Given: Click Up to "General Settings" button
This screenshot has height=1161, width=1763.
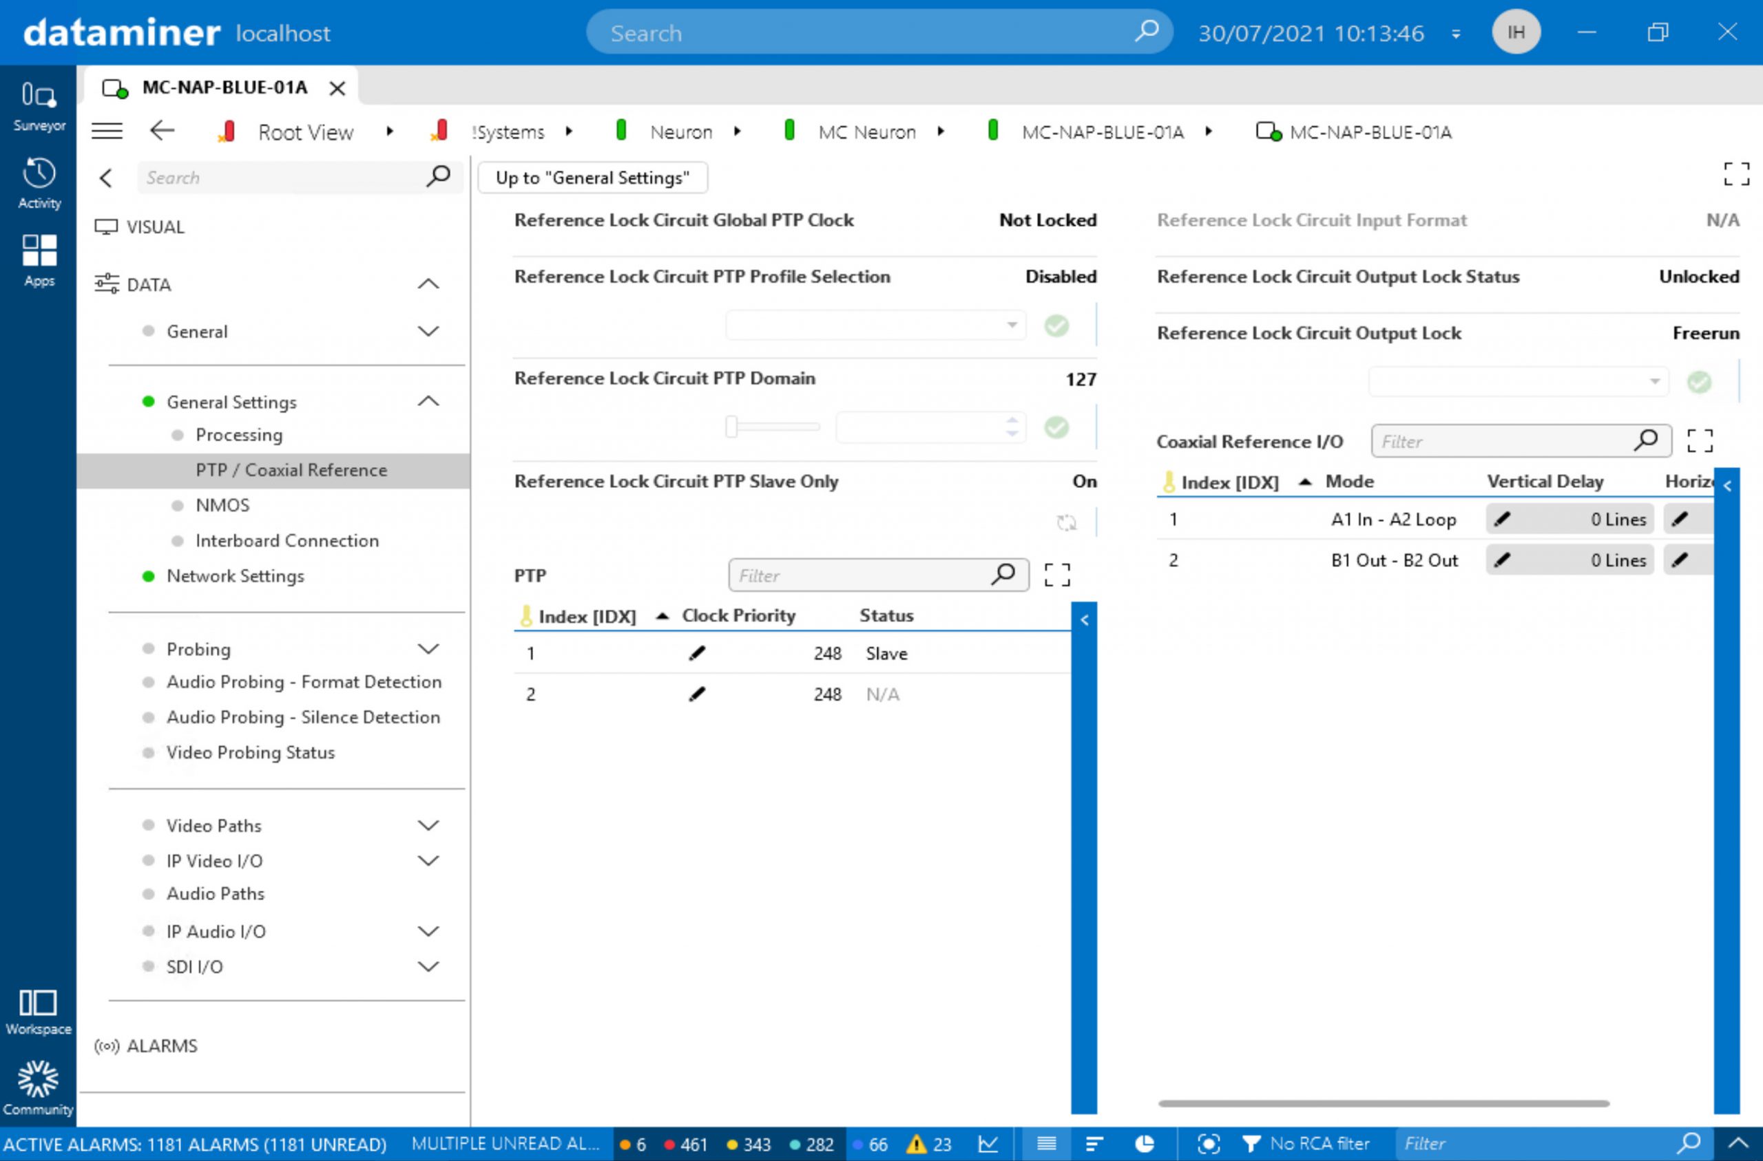Looking at the screenshot, I should point(592,178).
